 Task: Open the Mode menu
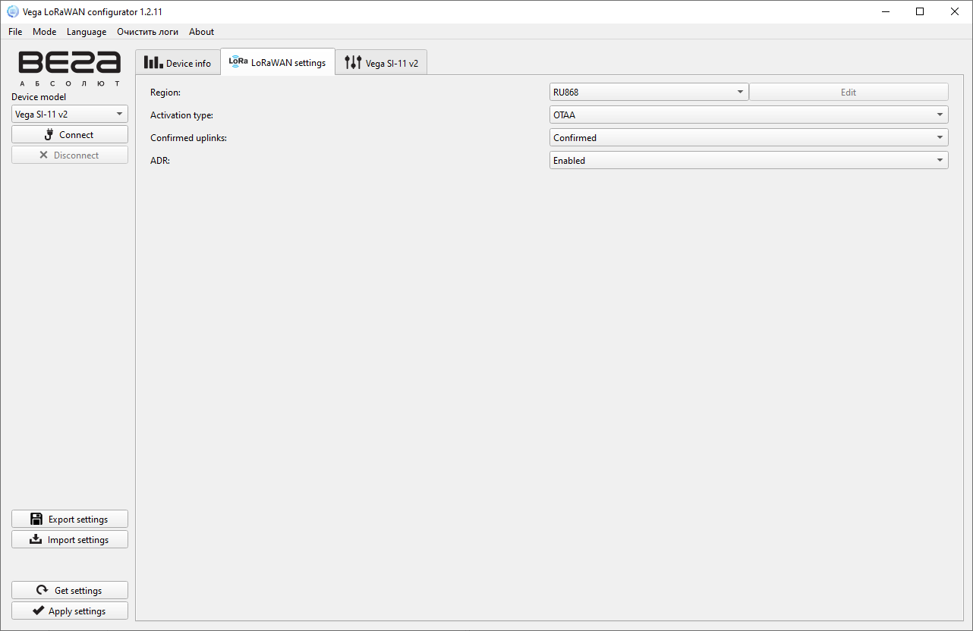click(44, 32)
